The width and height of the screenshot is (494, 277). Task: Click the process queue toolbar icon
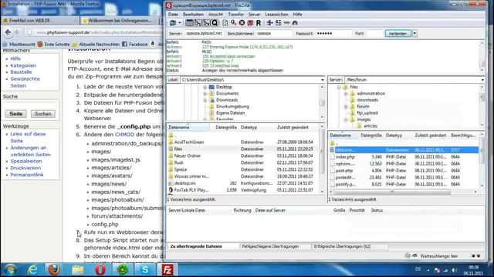[x=233, y=23]
